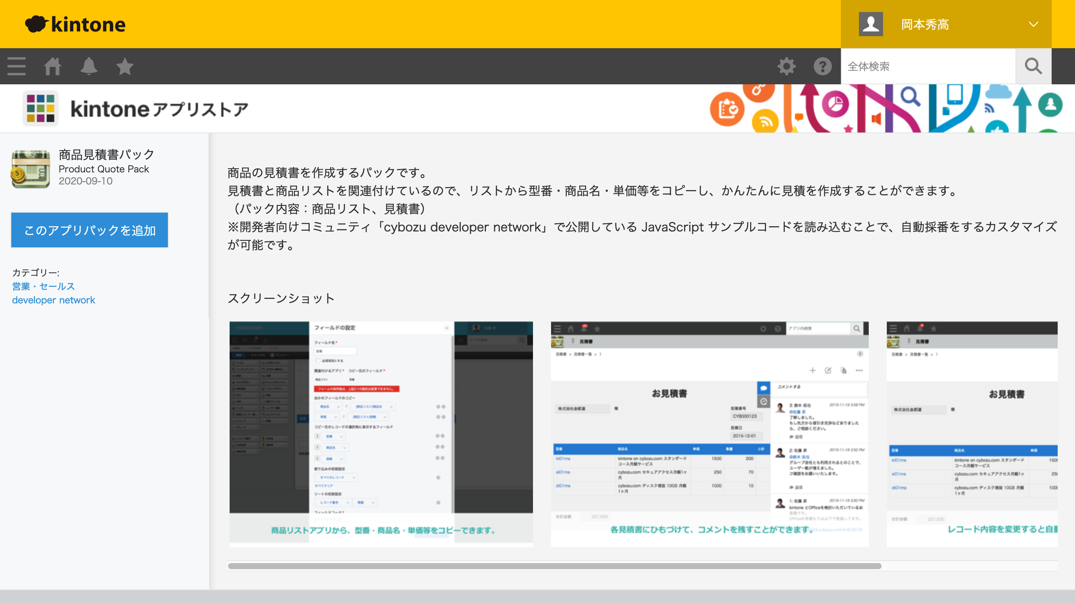Click the kintone アプリストア grid icon
The image size is (1075, 603).
point(41,108)
